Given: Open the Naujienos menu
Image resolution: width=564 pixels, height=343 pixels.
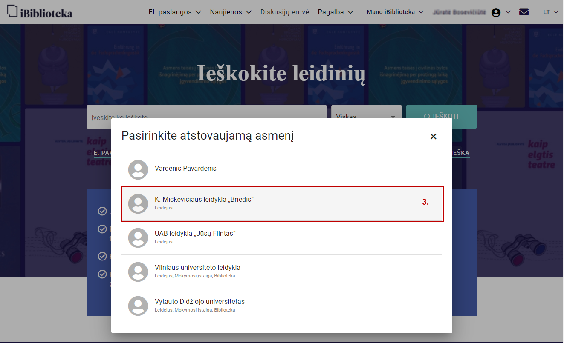Looking at the screenshot, I should click(231, 12).
